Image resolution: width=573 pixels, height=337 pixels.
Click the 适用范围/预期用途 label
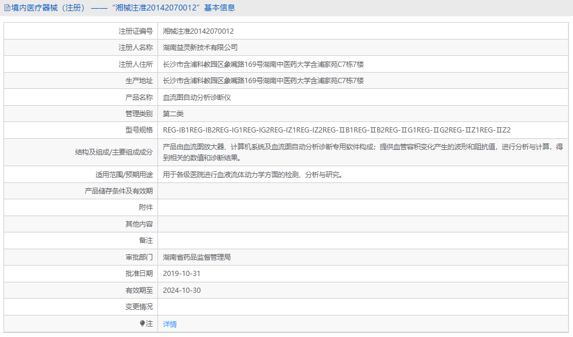124,175
